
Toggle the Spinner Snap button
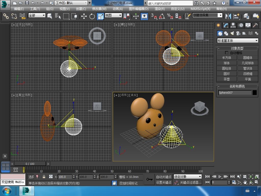click(x=178, y=16)
